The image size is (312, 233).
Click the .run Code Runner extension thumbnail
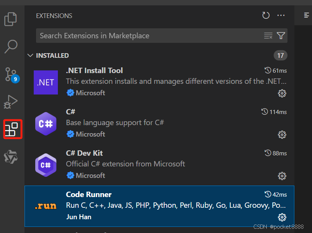(x=46, y=207)
